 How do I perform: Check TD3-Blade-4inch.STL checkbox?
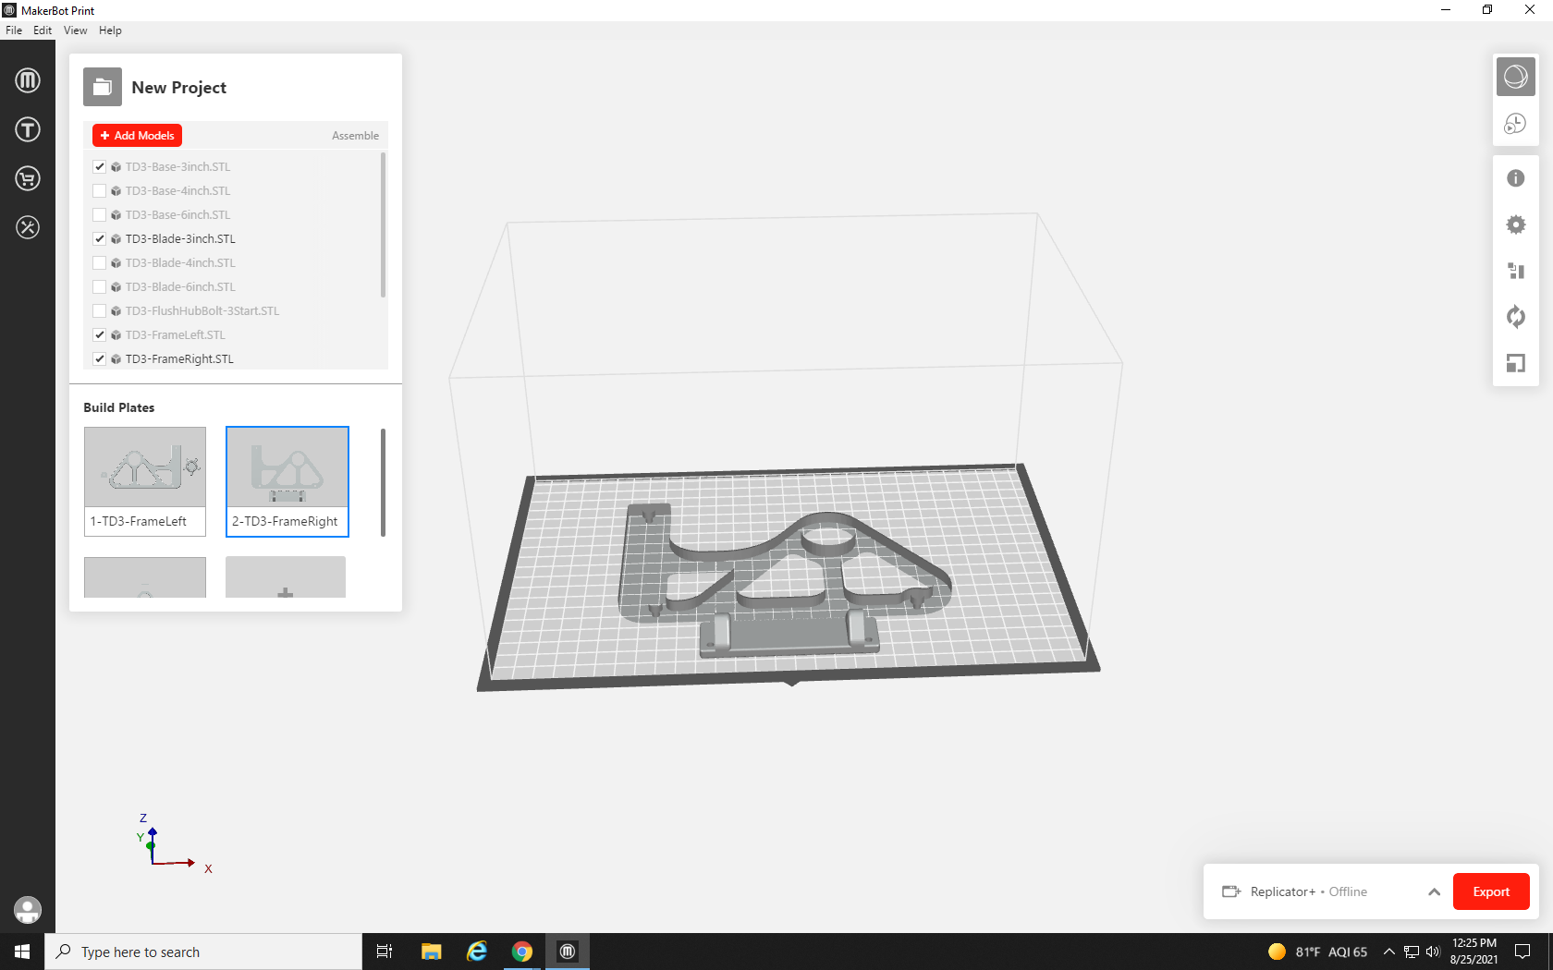pos(100,263)
